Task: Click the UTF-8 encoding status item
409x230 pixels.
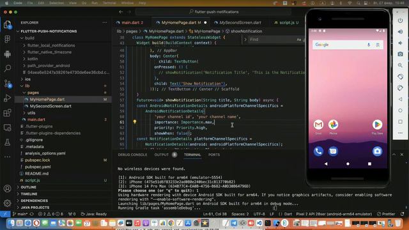Action: click(259, 214)
